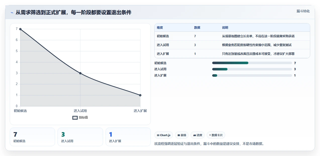Click the 进入试用 cell in table
The width and height of the screenshot is (320, 156).
pyautogui.click(x=163, y=45)
